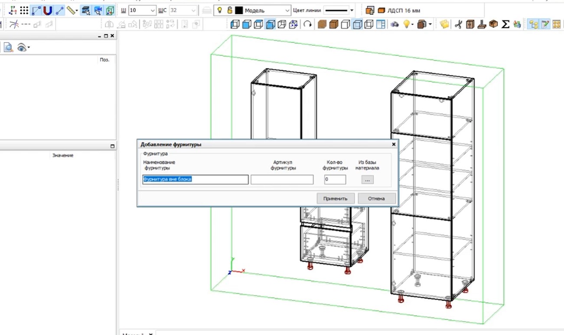Click the rotate view arrow icon
564x335 pixels.
pos(307,25)
